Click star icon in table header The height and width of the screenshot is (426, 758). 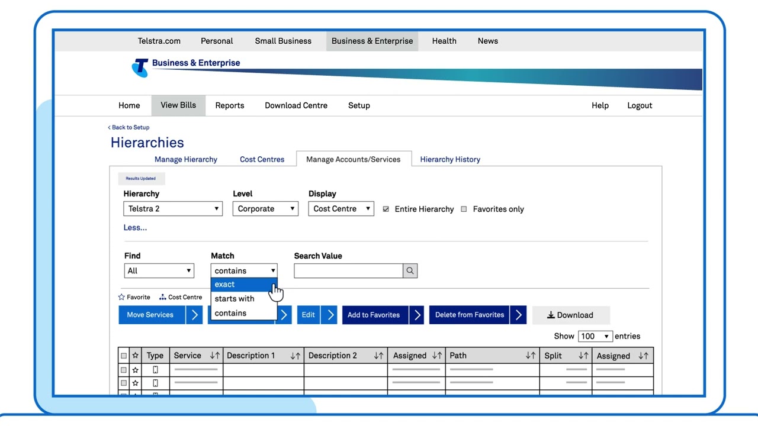[136, 356]
